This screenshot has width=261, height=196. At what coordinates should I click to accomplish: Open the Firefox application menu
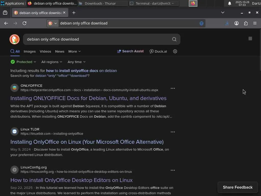click(x=255, y=23)
